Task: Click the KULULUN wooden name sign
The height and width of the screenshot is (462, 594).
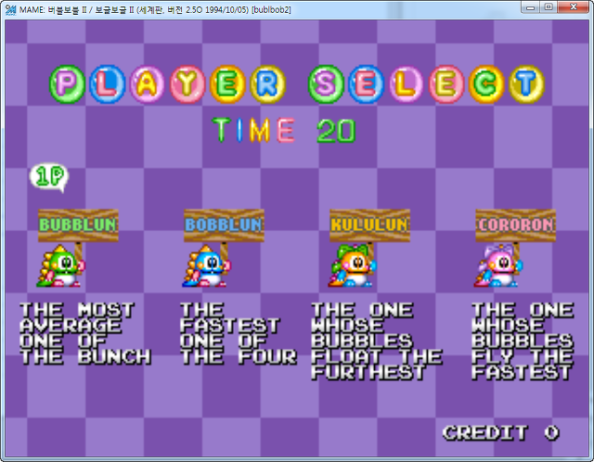Action: pyautogui.click(x=369, y=225)
